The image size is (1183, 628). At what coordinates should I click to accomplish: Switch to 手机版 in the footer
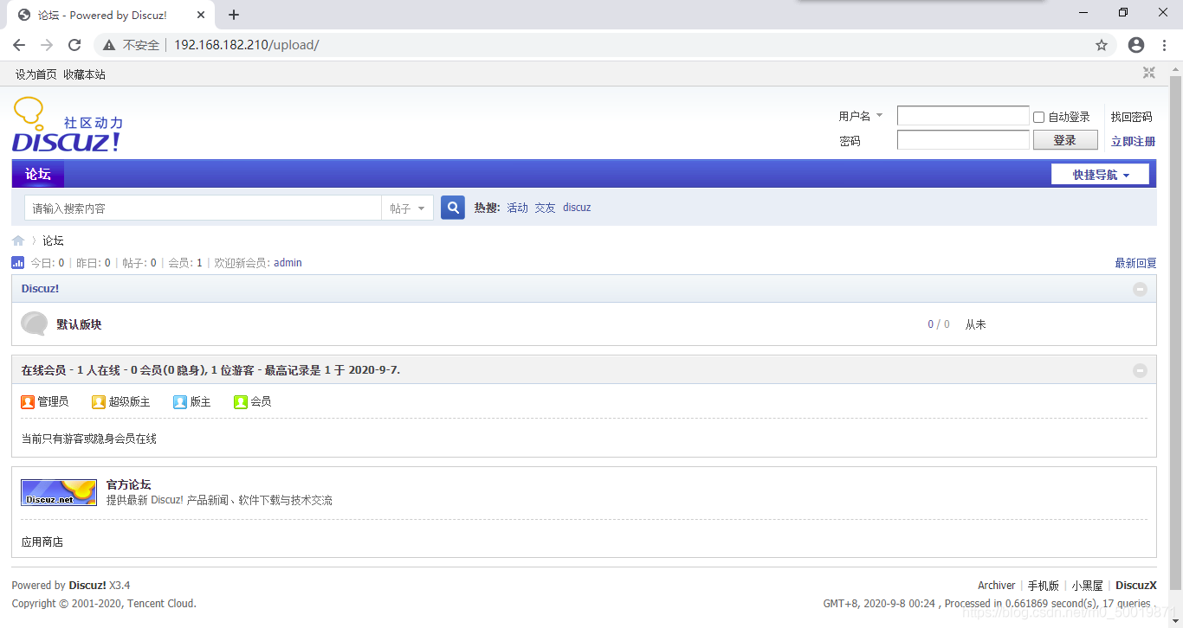pos(1044,586)
